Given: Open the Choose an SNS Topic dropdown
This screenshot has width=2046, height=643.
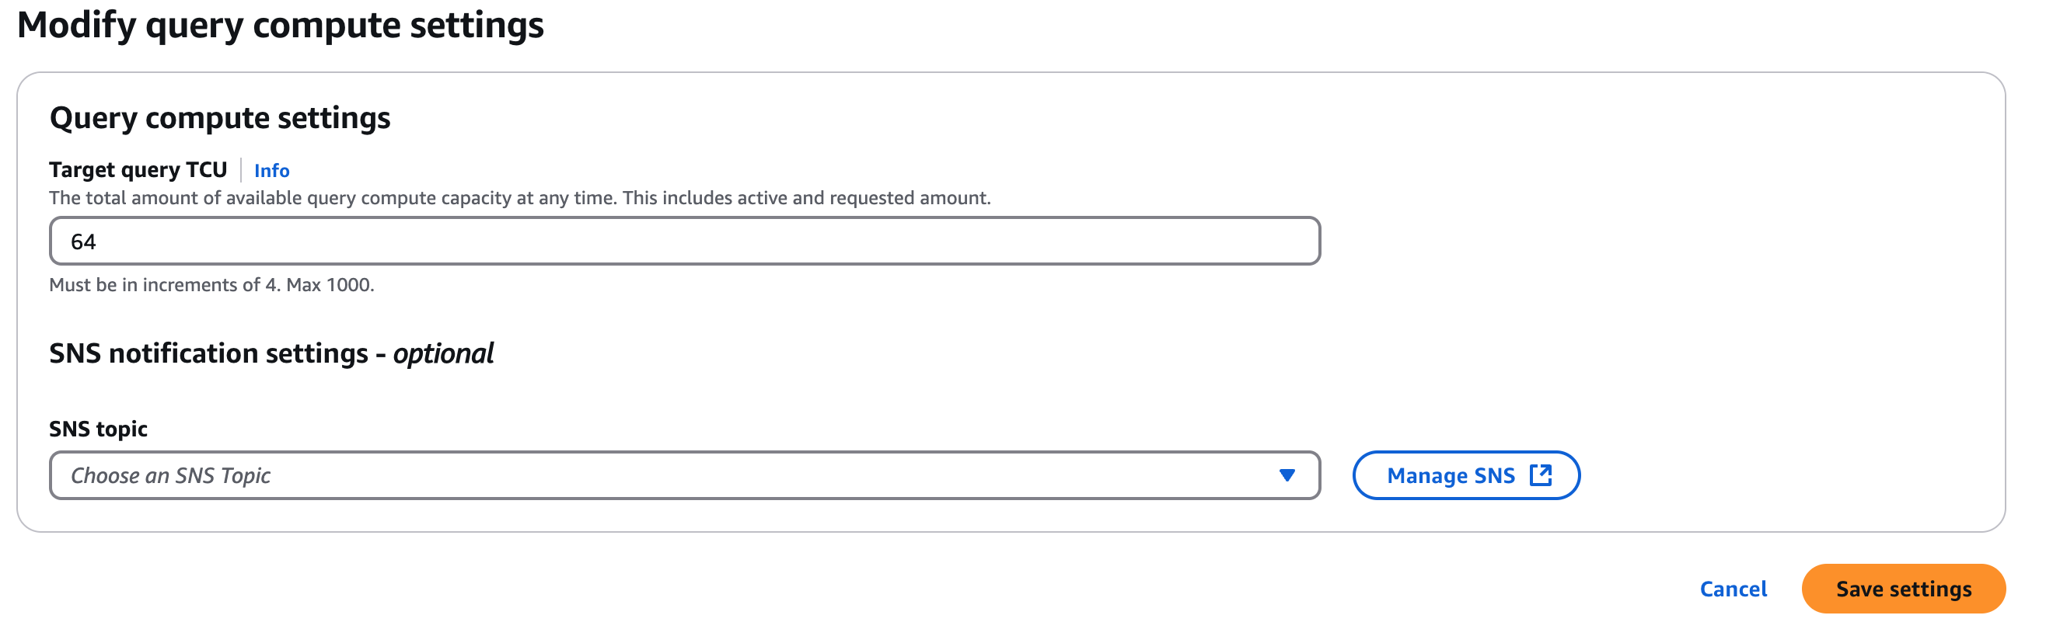Looking at the screenshot, I should (x=683, y=475).
